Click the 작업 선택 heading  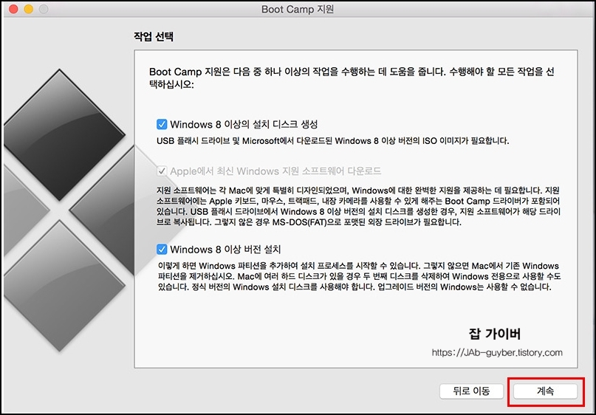pyautogui.click(x=154, y=36)
